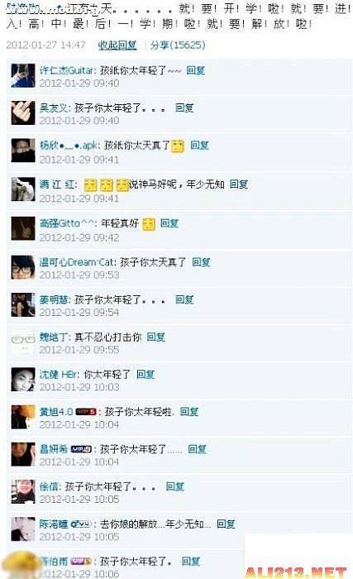Click the avatar of 高强Gitto

(23, 228)
